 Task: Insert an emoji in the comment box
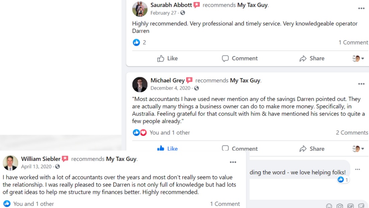[x=329, y=206]
